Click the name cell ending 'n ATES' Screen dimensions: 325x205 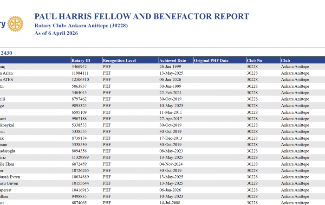pyautogui.click(x=6, y=79)
